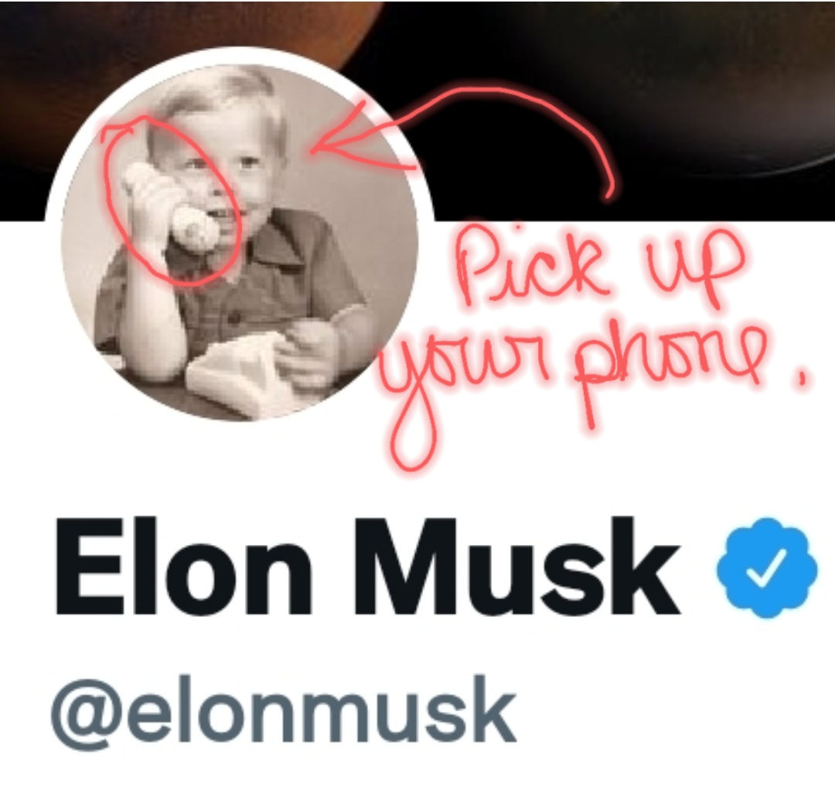The height and width of the screenshot is (804, 835).
Task: Click the orange planet in the banner
Action: point(186,32)
